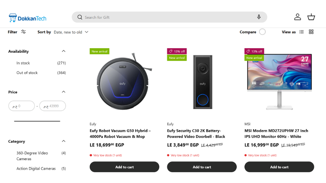Collapse the Price filter section
The image size is (326, 183).
(64, 92)
